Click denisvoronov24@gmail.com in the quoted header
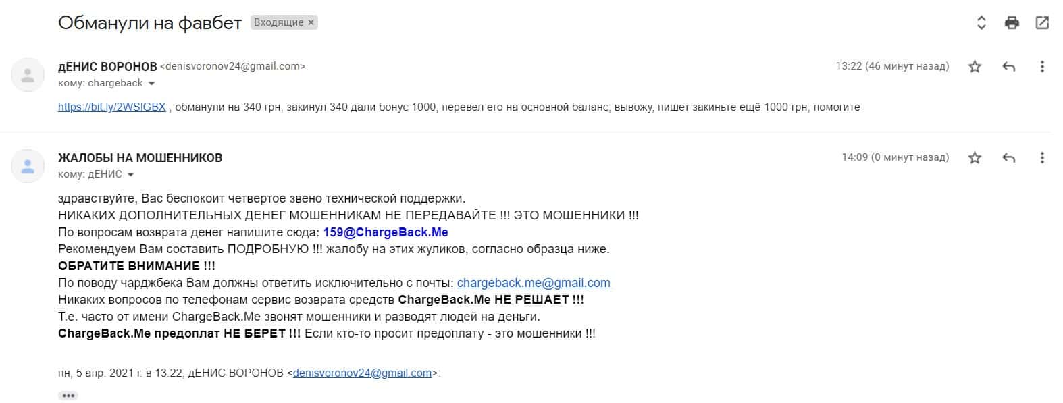Viewport: 1063px width, 403px height. 362,373
